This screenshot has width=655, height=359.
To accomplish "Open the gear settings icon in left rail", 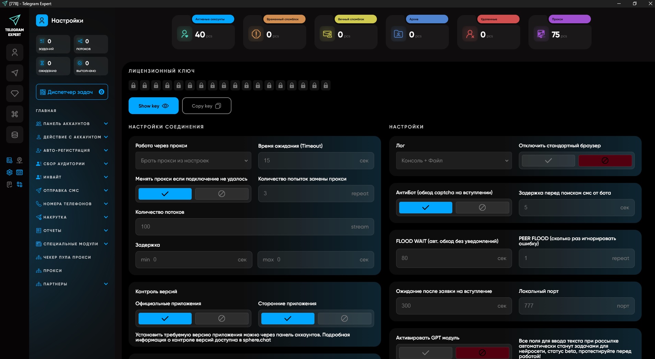I will [x=10, y=172].
